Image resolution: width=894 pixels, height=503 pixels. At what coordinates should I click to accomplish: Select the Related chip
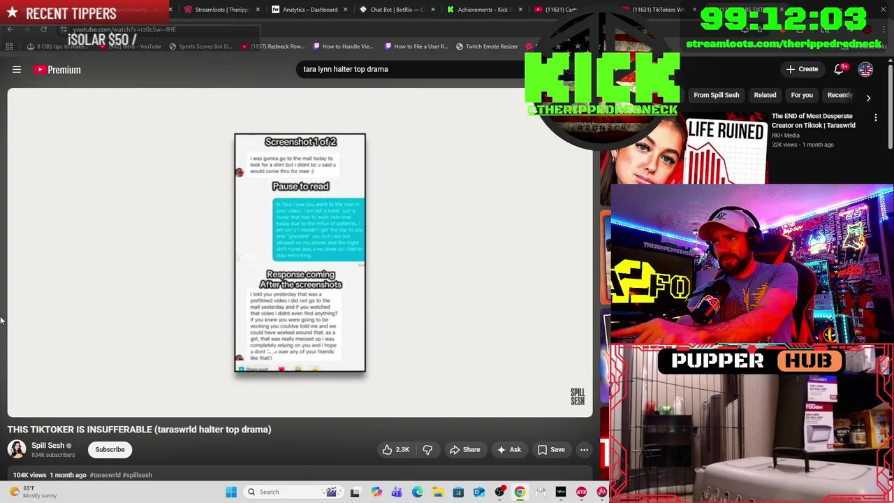765,95
